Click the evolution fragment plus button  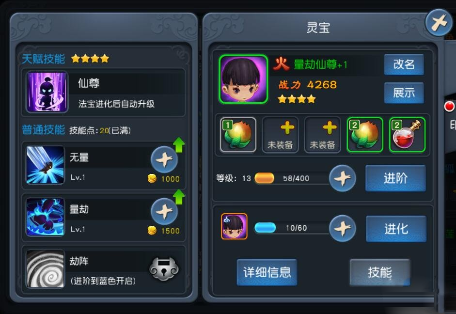click(x=343, y=228)
